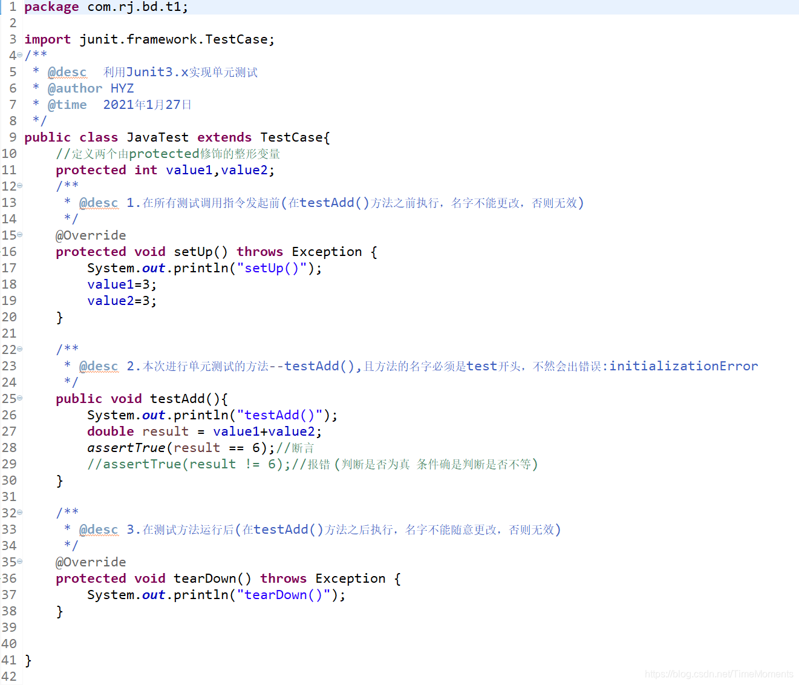Click the string "tearDown()" in println
Viewport: 799px width, 685px height.
[x=284, y=595]
